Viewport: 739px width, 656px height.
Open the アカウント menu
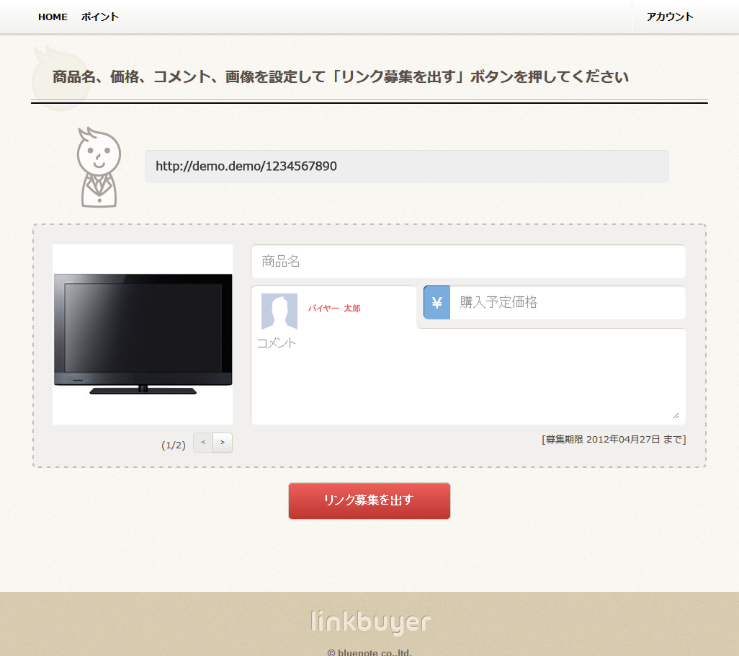click(669, 17)
